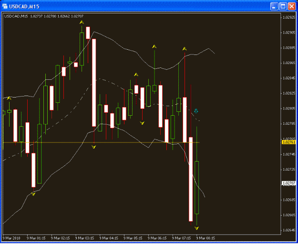Viewport: 298px width, 250px height.
Task: Click the 9 Mar 04:15 time label
Action: pyautogui.click(x=109, y=238)
